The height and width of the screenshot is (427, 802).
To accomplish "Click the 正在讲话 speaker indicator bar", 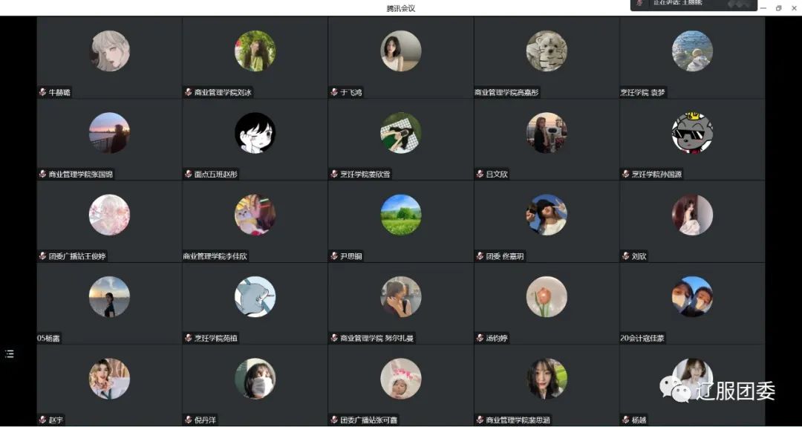I will click(694, 4).
